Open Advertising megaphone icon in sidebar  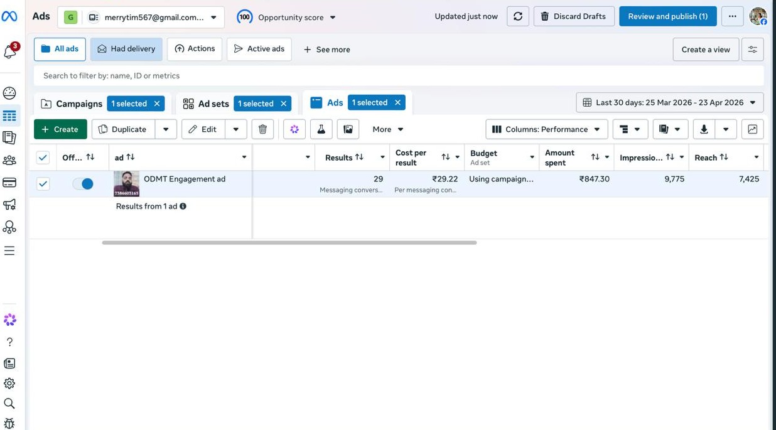[x=9, y=205]
